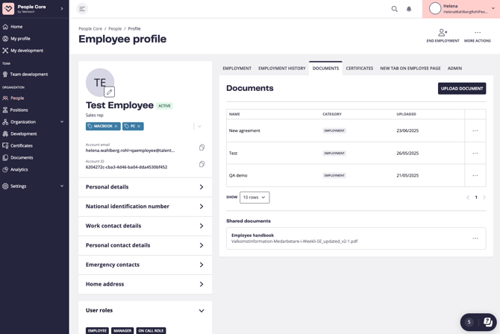Open the rows per page dropdown

[254, 198]
